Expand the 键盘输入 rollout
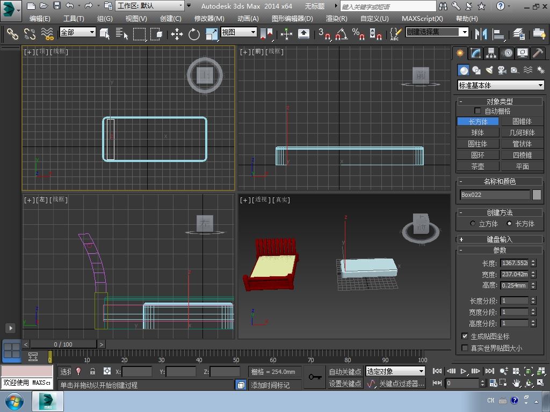 [x=500, y=239]
